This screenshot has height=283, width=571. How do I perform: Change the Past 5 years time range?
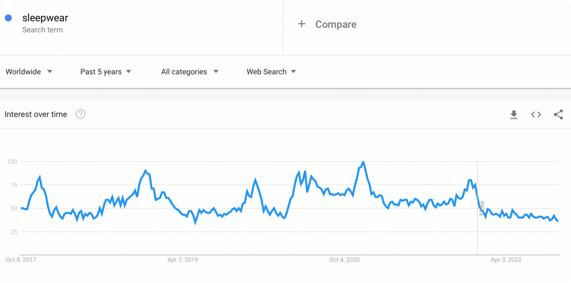click(105, 71)
